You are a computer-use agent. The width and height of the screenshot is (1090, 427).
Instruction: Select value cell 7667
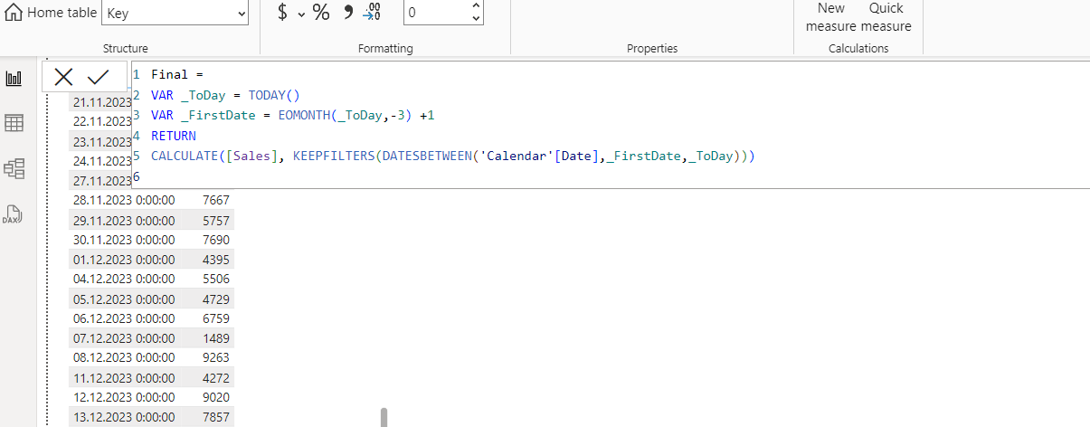217,199
